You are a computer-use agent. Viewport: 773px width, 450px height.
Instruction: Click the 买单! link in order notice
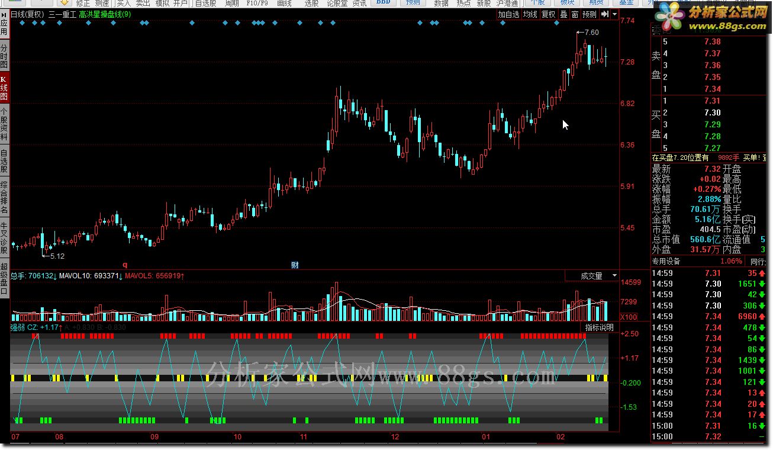pos(751,158)
